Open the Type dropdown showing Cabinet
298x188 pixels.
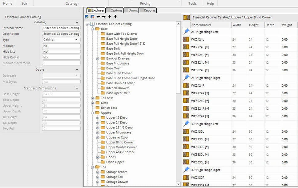61,40
